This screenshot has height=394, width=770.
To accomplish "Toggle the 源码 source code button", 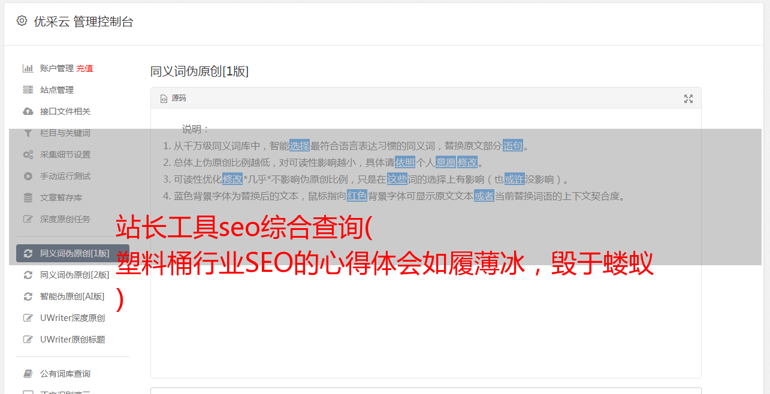I will (x=173, y=98).
